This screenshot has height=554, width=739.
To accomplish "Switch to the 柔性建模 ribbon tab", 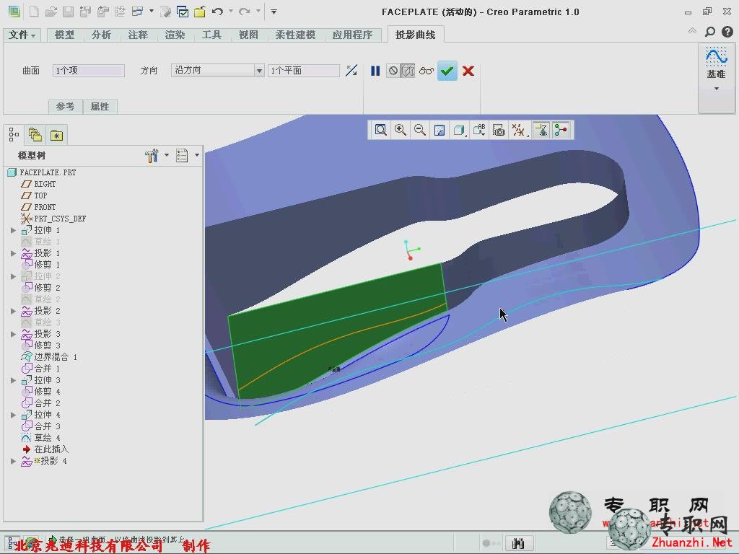I will (295, 35).
